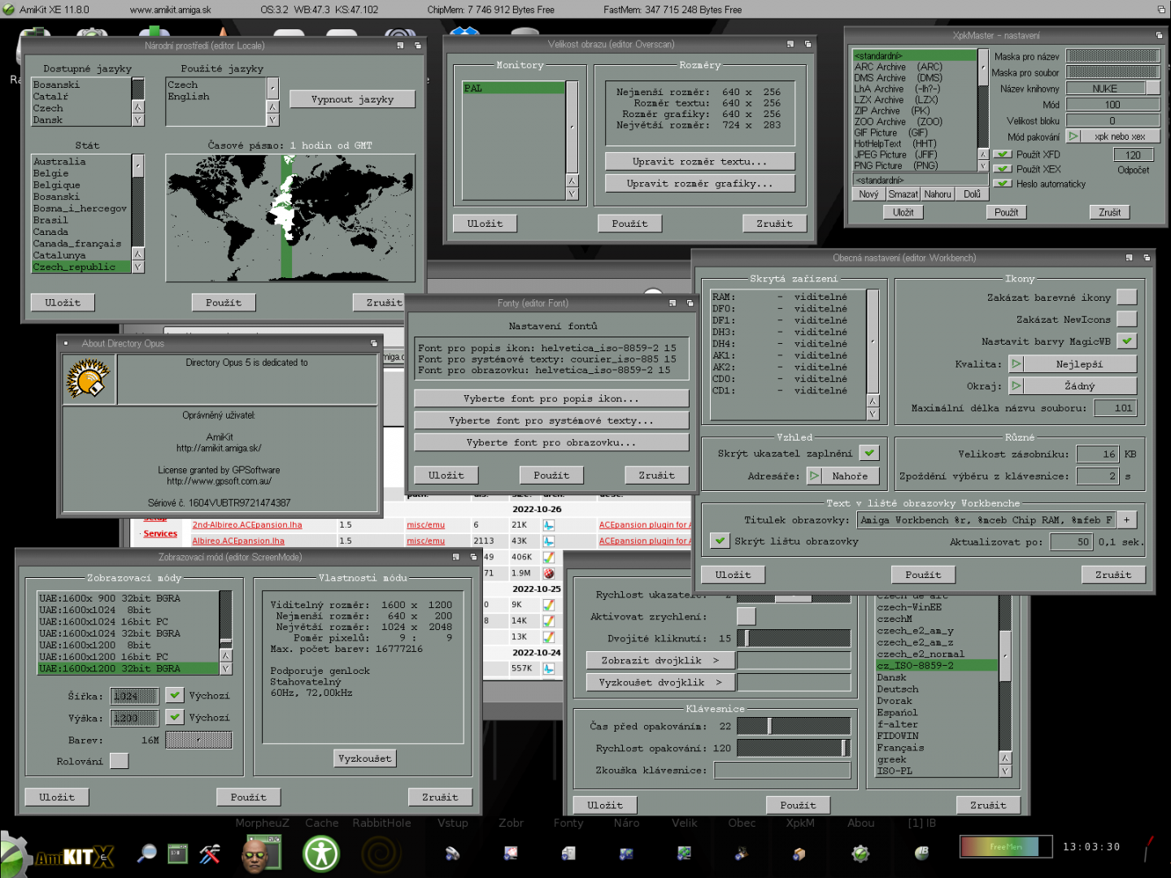The image size is (1171, 878).
Task: Select Dansk in Dostupné jazyky list
Action: click(81, 120)
